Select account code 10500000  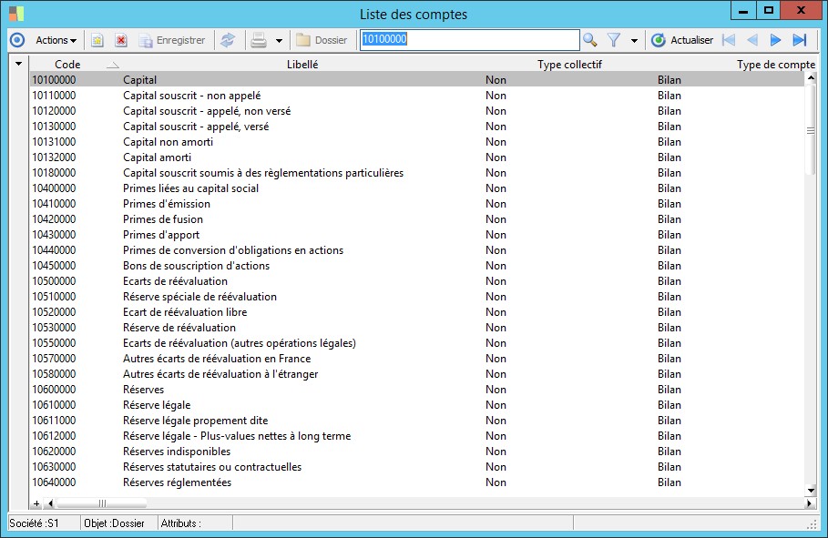click(54, 281)
